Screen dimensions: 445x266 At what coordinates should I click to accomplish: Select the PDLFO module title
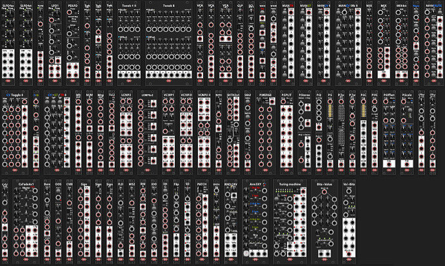(73, 6)
